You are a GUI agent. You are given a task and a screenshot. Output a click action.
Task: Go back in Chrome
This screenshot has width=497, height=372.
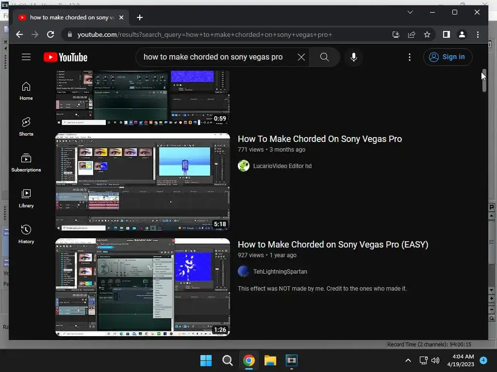[19, 34]
